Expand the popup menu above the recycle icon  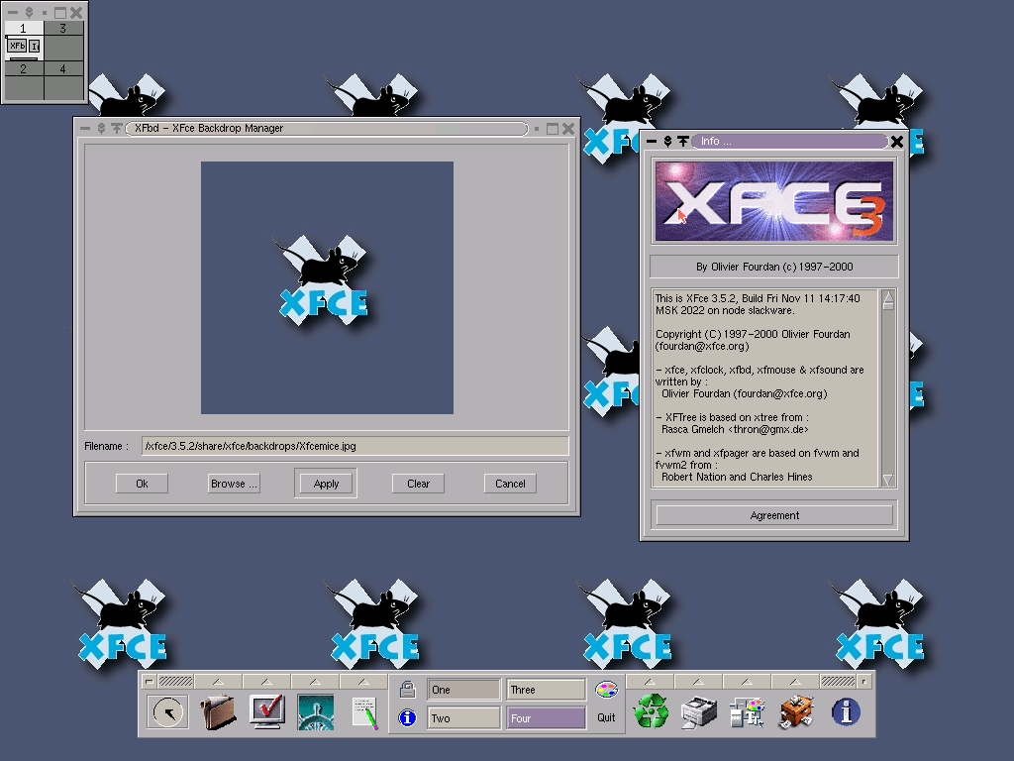tap(650, 682)
